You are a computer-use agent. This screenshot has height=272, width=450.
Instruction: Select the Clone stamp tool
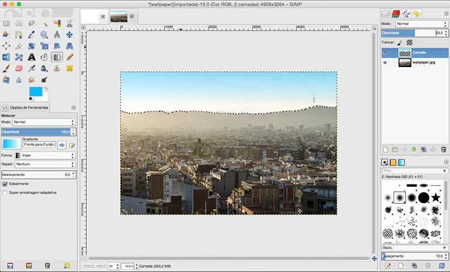coord(57,68)
